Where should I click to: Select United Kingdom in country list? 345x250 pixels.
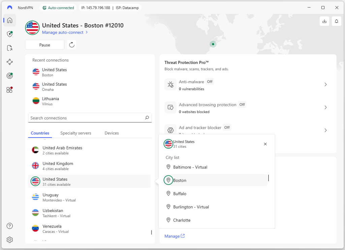pyautogui.click(x=90, y=166)
